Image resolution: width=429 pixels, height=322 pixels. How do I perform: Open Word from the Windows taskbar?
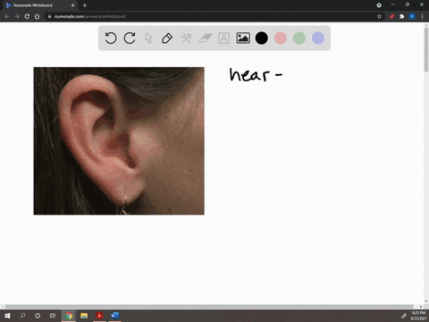(x=114, y=316)
